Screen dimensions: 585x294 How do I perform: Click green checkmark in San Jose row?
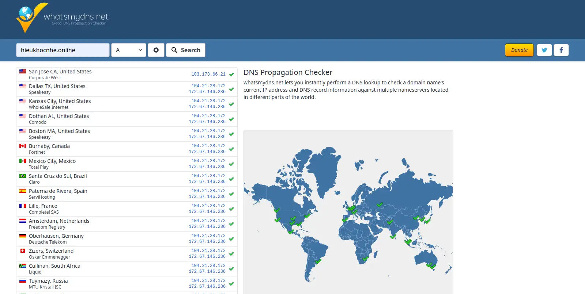(x=231, y=75)
